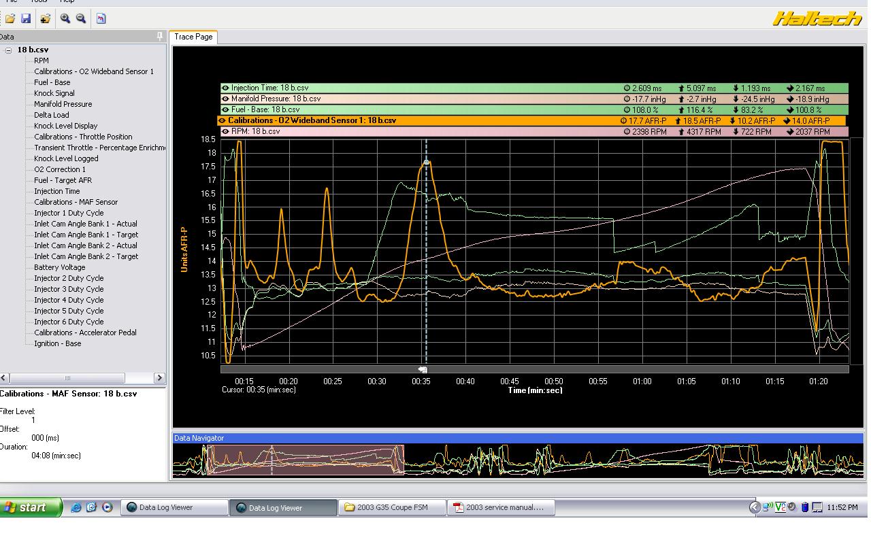
Task: Switch to the Trace Page tab
Action: [x=193, y=37]
